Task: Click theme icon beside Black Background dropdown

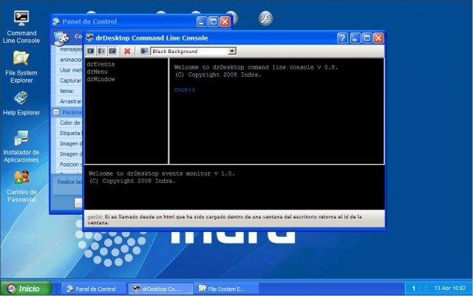Action: pos(144,51)
